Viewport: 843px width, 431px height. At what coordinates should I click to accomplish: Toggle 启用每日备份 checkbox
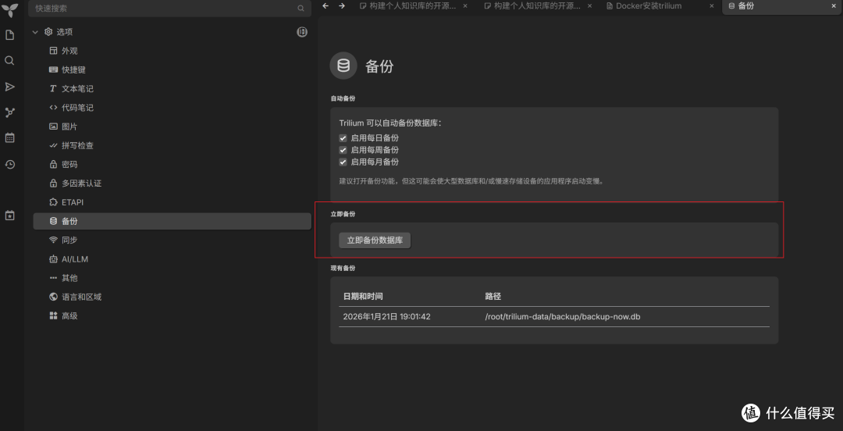coord(343,138)
